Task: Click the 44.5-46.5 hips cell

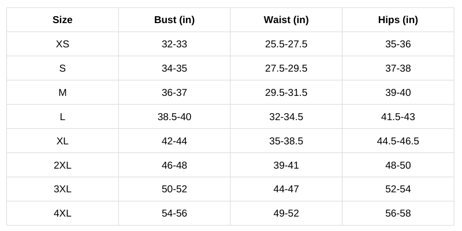Action: (398, 141)
